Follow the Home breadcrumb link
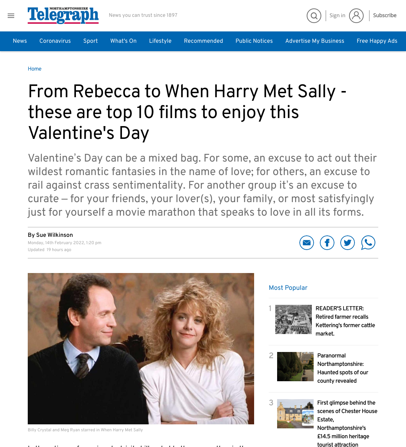 point(35,69)
